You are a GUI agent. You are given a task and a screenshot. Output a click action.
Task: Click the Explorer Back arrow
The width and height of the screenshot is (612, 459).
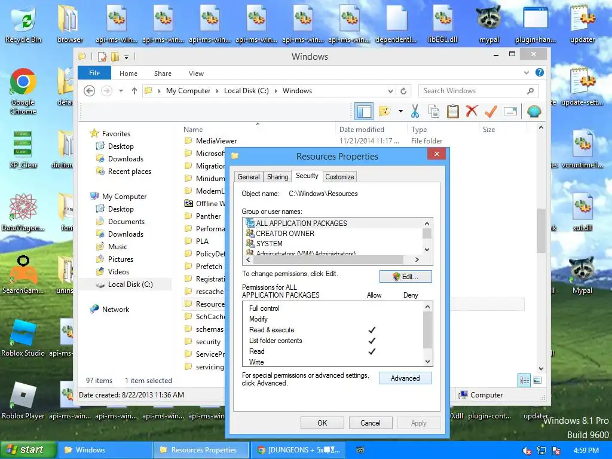[x=90, y=91]
